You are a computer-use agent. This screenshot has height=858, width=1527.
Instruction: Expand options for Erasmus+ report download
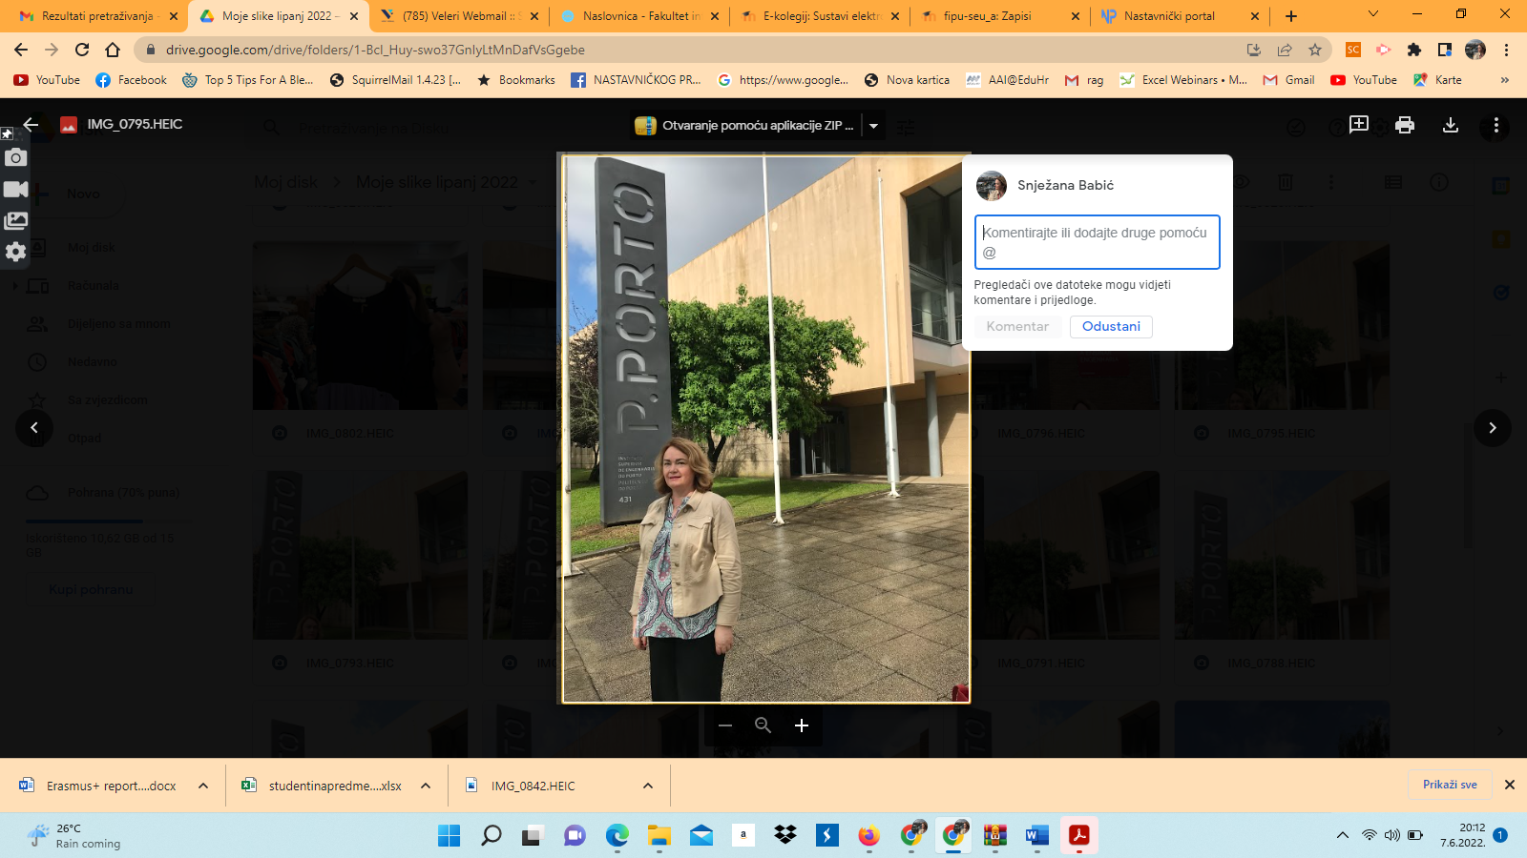(x=203, y=786)
